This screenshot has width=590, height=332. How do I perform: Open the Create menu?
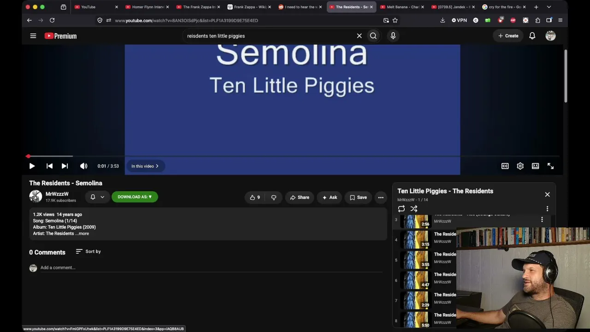click(x=508, y=36)
